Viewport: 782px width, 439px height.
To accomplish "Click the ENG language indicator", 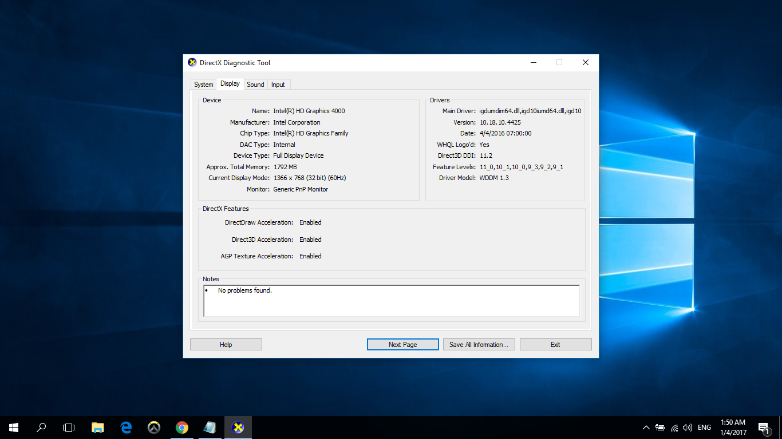I will point(705,428).
